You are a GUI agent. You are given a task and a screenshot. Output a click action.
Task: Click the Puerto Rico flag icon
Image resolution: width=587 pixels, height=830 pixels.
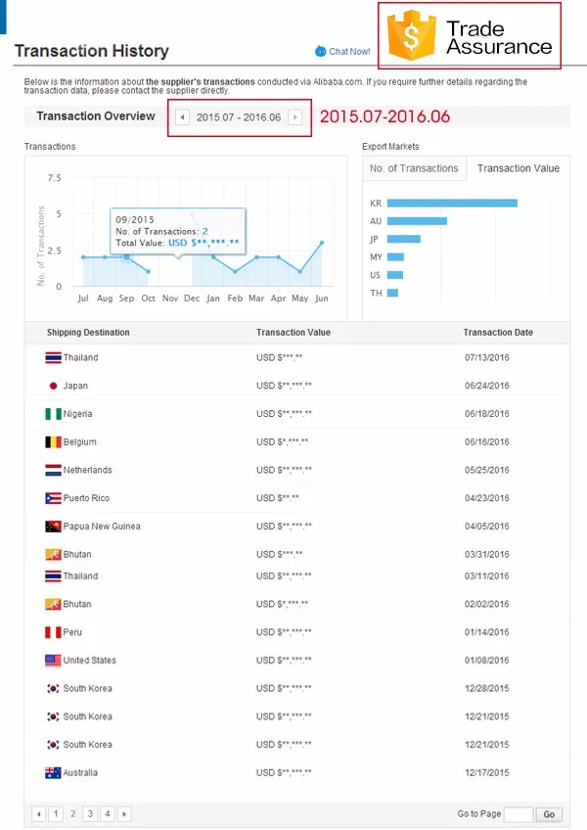[x=53, y=498]
